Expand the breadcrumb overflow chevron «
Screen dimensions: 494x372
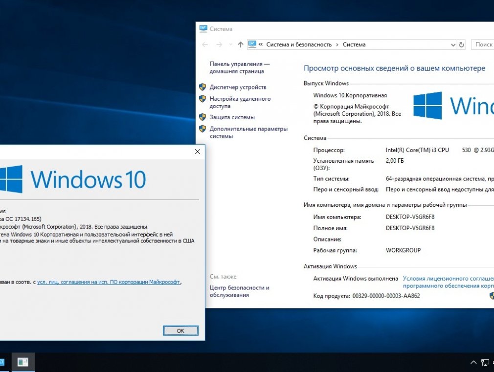[261, 44]
